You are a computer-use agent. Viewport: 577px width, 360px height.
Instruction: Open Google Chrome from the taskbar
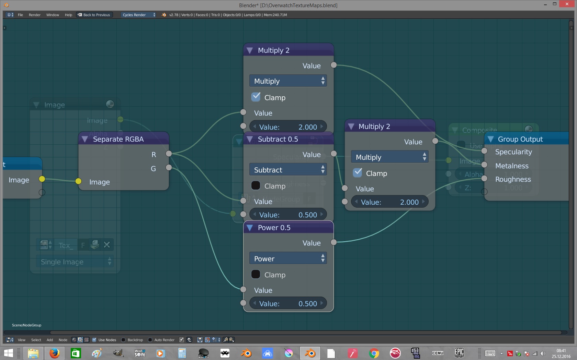[374, 353]
